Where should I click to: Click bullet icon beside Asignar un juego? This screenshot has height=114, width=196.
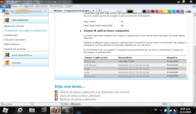point(56,92)
